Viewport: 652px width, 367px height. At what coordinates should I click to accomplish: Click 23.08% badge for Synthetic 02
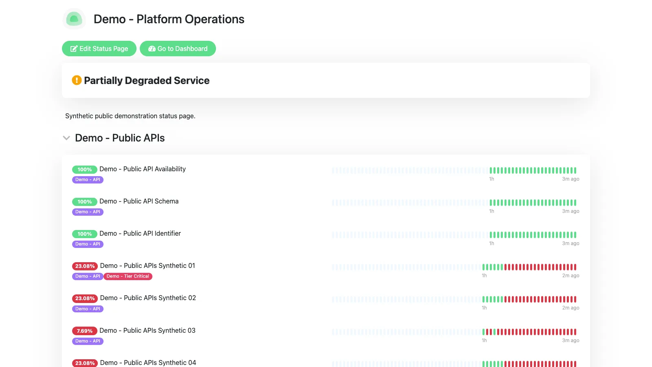tap(85, 298)
